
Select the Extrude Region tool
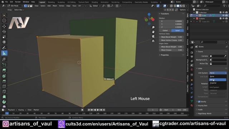[x=4, y=71]
